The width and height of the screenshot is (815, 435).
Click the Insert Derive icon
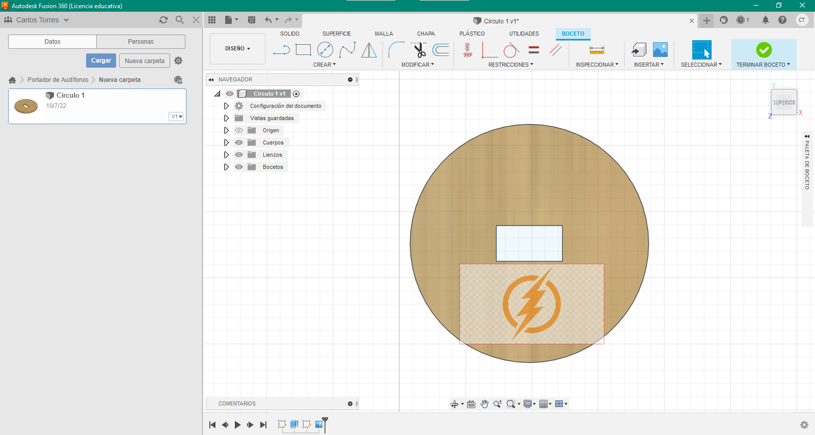click(639, 50)
